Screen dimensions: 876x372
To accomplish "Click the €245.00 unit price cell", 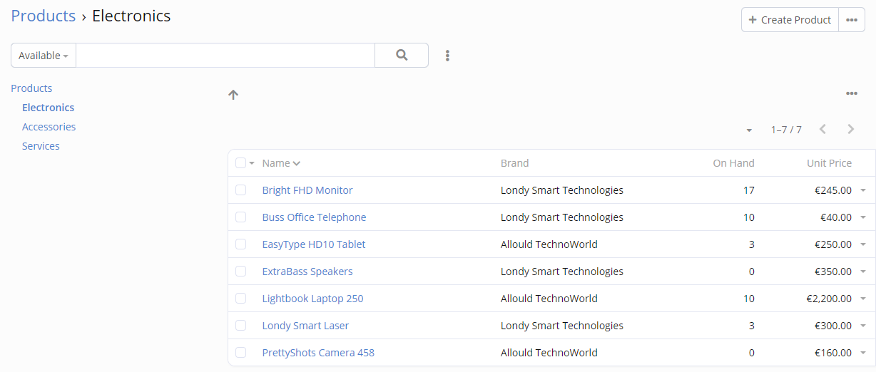I will point(833,190).
